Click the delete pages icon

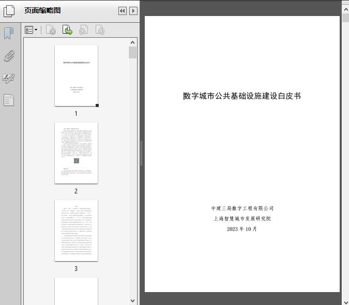click(x=51, y=30)
